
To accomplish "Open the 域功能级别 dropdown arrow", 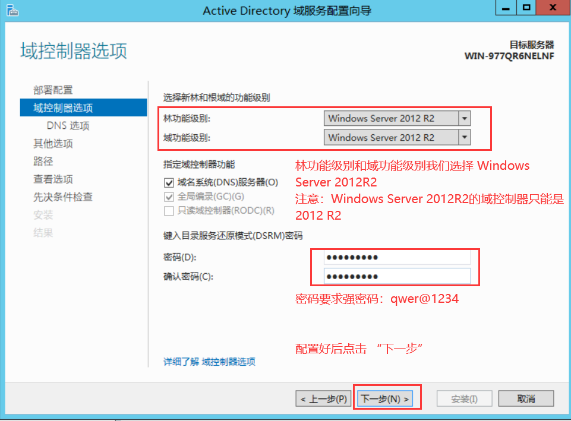I will coord(464,138).
